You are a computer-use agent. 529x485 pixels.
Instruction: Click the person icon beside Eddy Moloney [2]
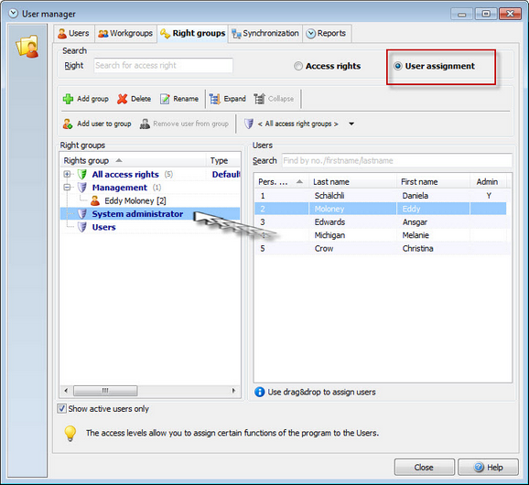95,200
